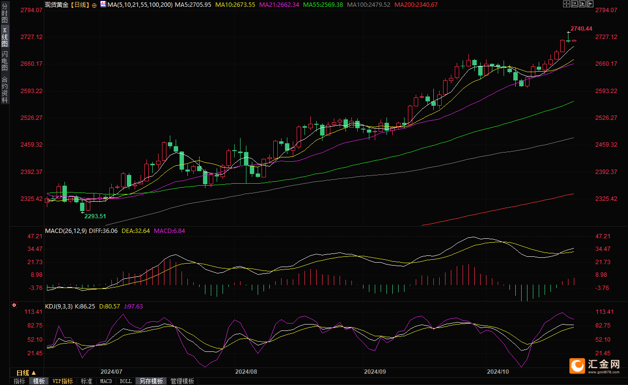Click the DEA:32.64 value
628x385 pixels.
point(136,231)
